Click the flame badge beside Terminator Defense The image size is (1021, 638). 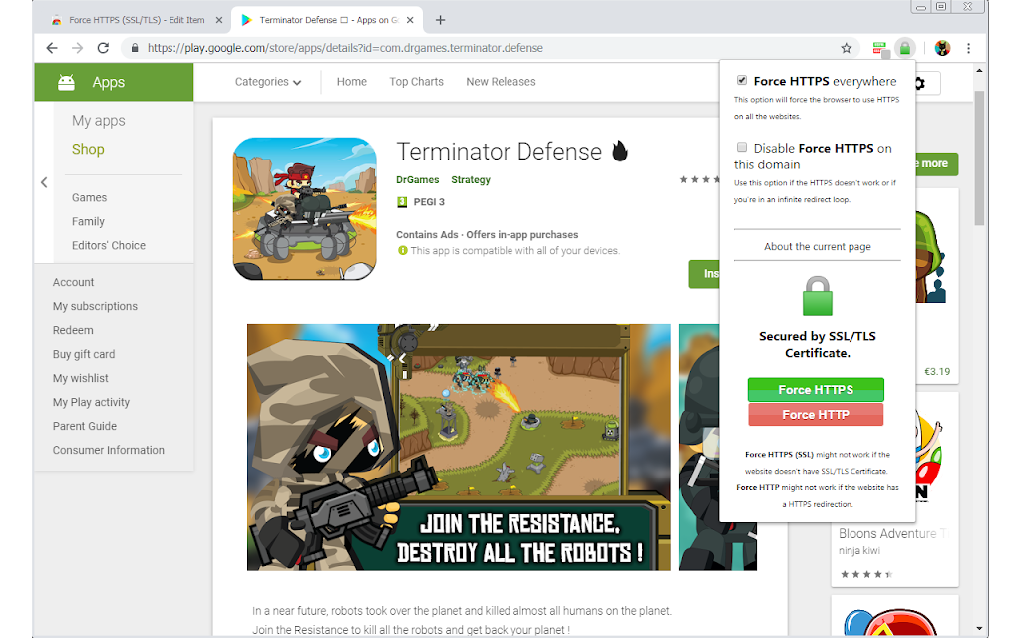[620, 152]
